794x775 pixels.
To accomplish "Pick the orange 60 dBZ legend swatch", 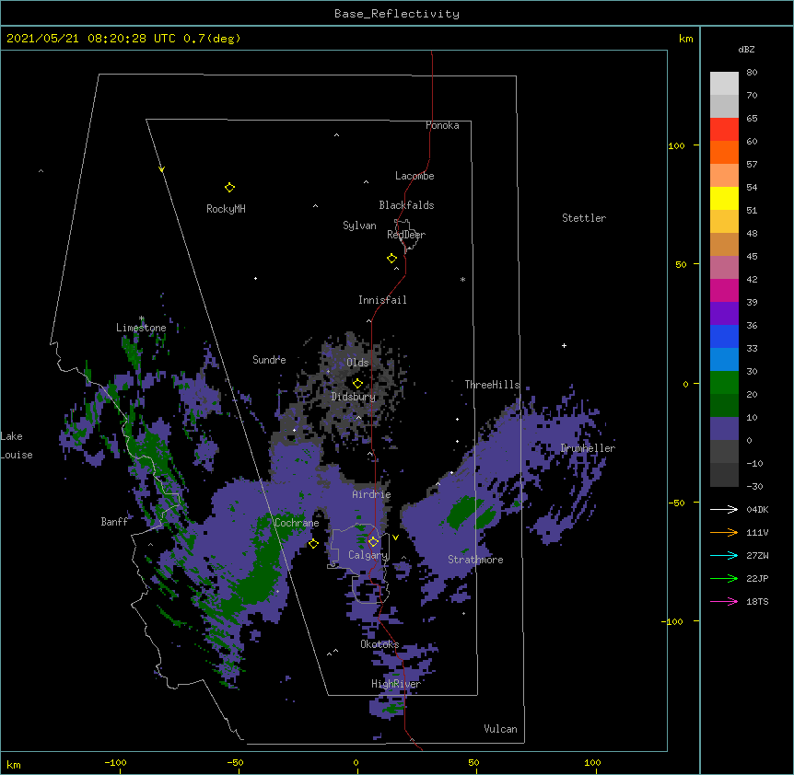I will pyautogui.click(x=724, y=152).
